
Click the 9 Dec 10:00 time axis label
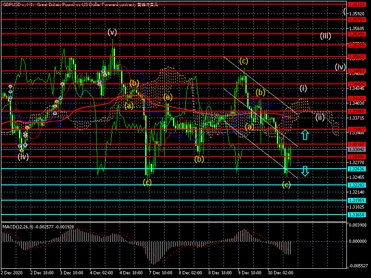click(x=250, y=273)
